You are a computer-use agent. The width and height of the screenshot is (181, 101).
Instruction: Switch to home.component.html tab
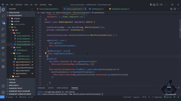tap(48, 9)
